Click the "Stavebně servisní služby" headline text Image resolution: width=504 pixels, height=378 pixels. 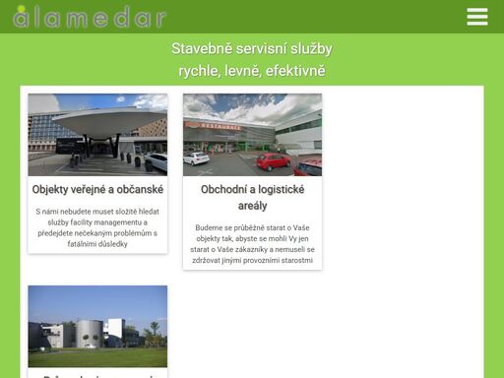[x=252, y=48]
